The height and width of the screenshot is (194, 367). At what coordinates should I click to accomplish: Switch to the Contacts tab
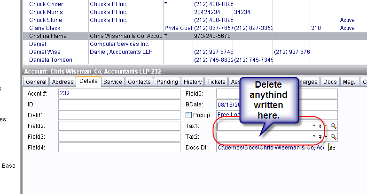(139, 82)
